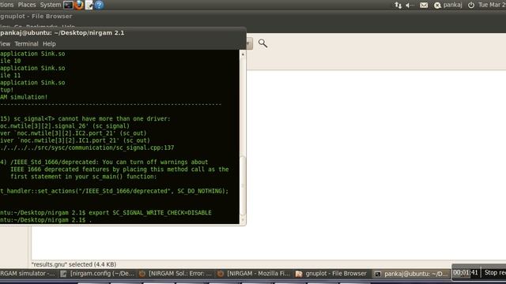Open the text editor launcher icon
The height and width of the screenshot is (284, 506).
(89, 5)
